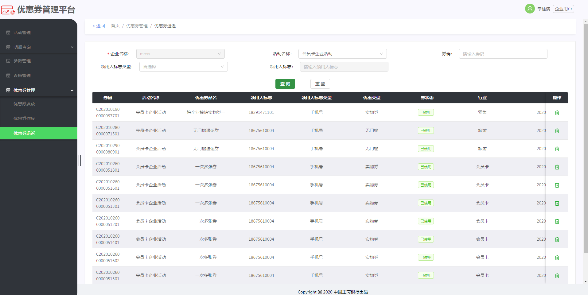This screenshot has width=588, height=295.
Task: Delete coupon row ending 0000051201
Action: [557, 221]
